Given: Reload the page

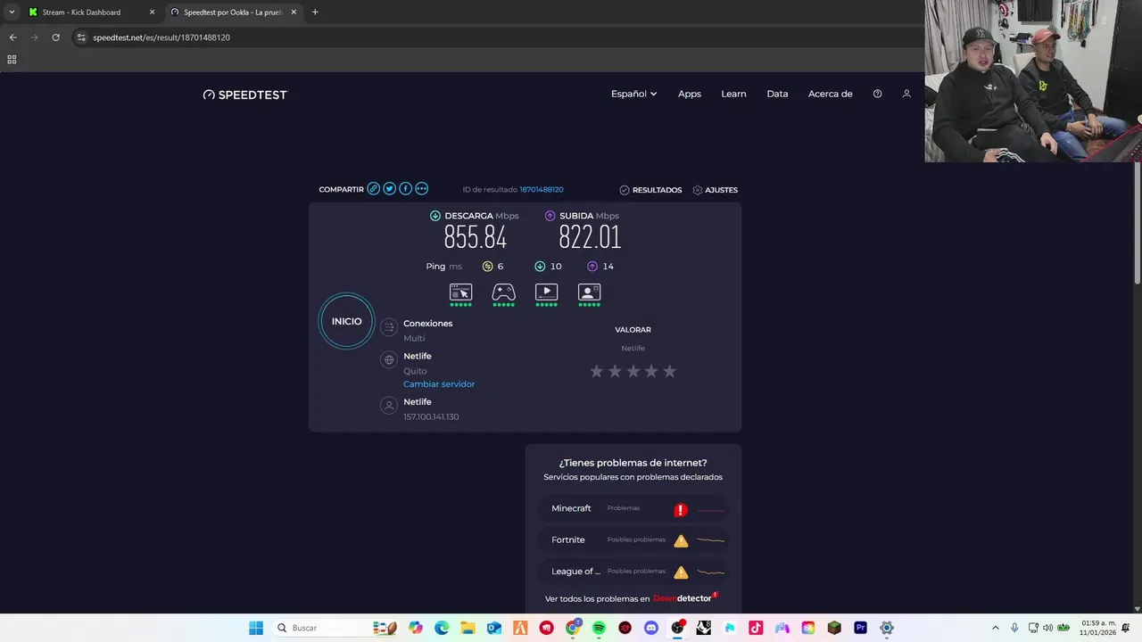Looking at the screenshot, I should pos(55,37).
